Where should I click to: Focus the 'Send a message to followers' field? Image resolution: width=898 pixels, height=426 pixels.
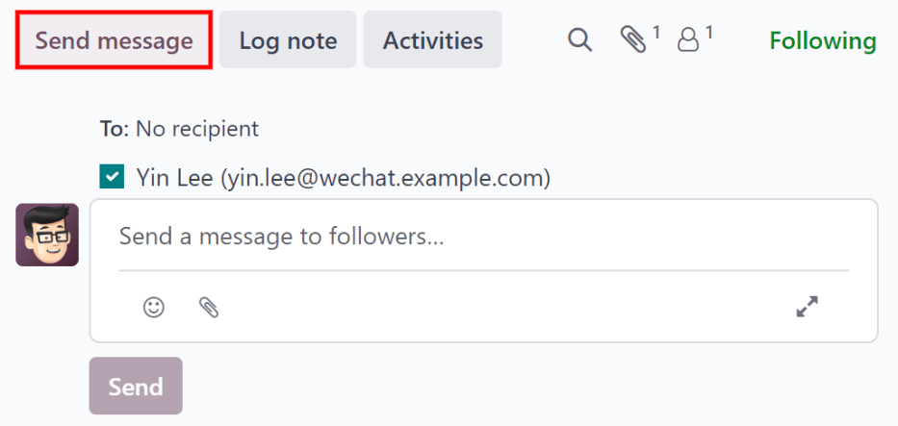[483, 237]
